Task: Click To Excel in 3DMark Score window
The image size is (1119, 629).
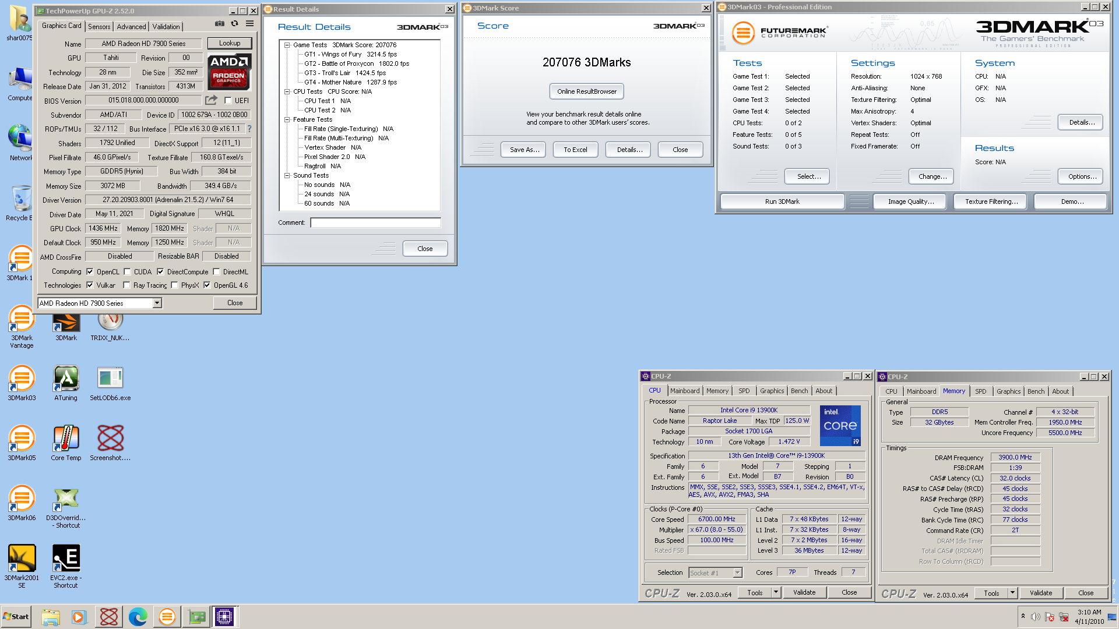Action: pos(575,150)
